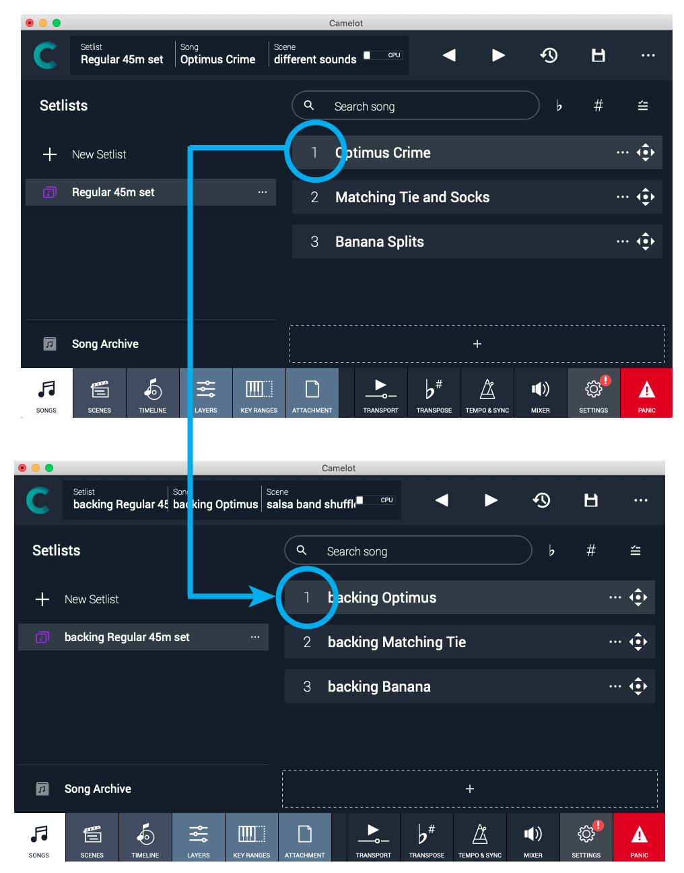
Task: Click the Camelot logo in top window
Action: pyautogui.click(x=45, y=55)
